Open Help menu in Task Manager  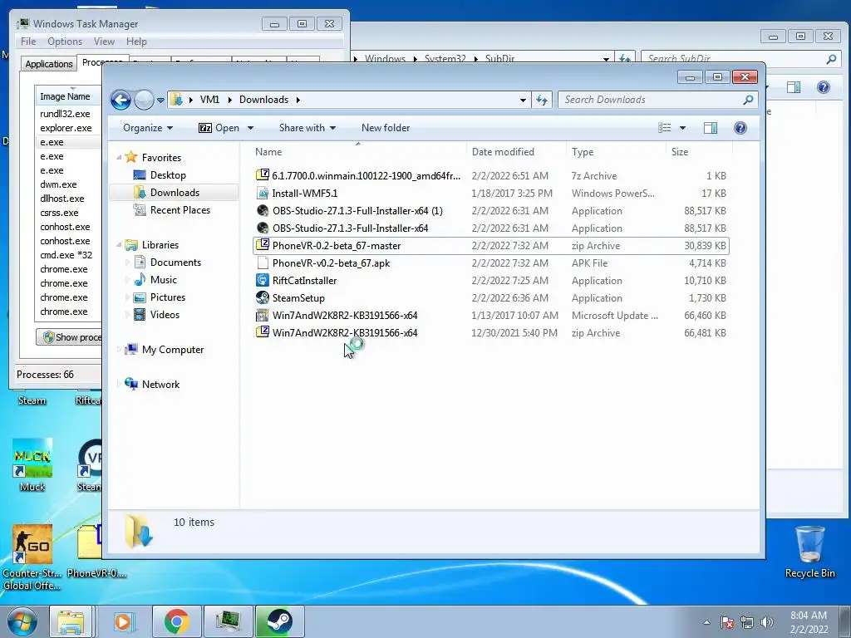[x=136, y=42]
